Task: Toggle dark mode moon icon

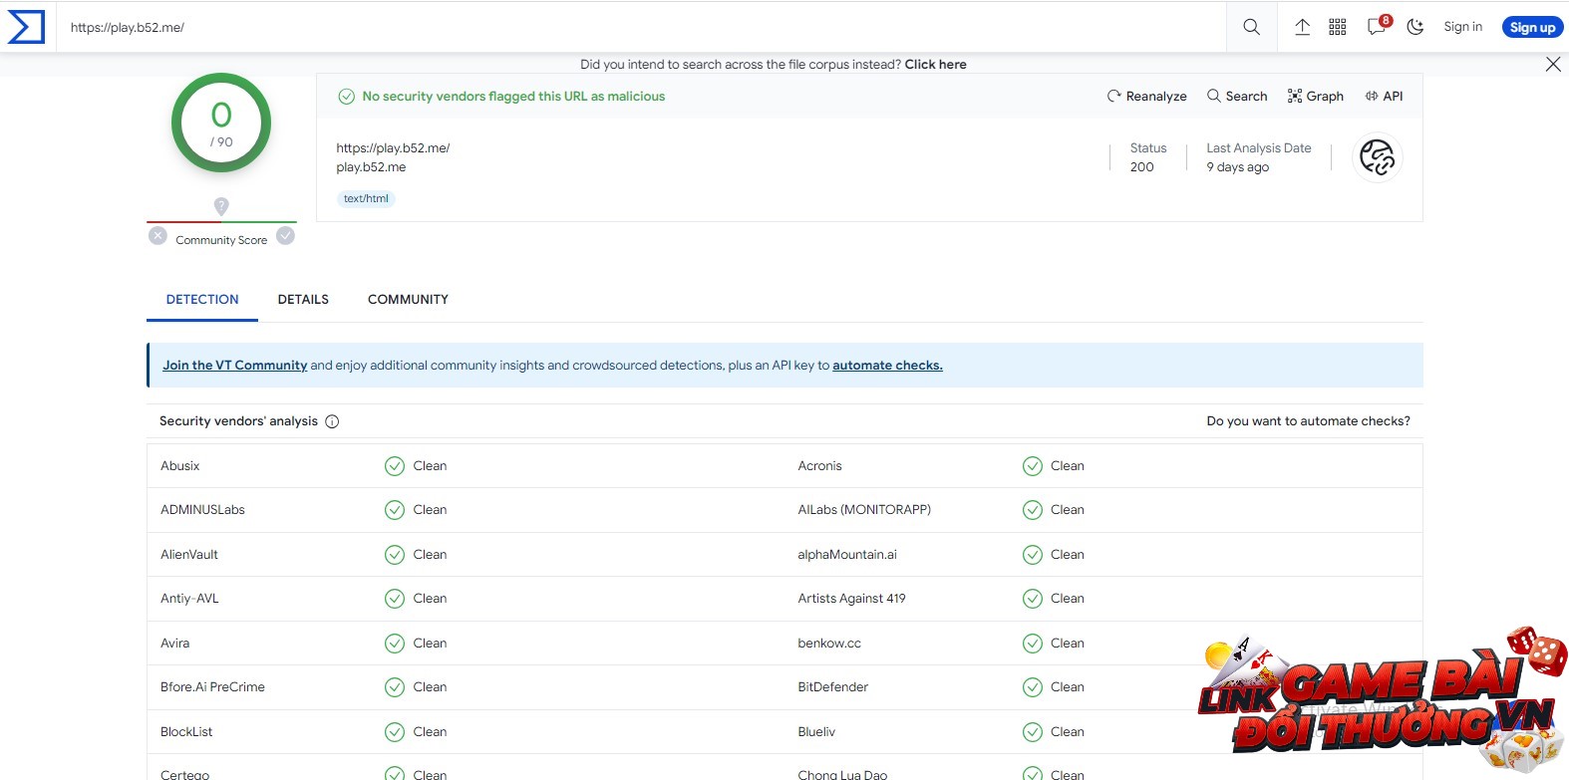Action: pos(1414,27)
